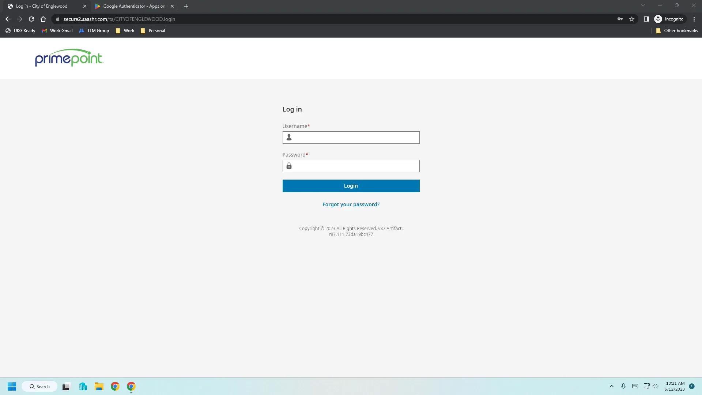Expand the Personal bookmarks folder

point(153,31)
